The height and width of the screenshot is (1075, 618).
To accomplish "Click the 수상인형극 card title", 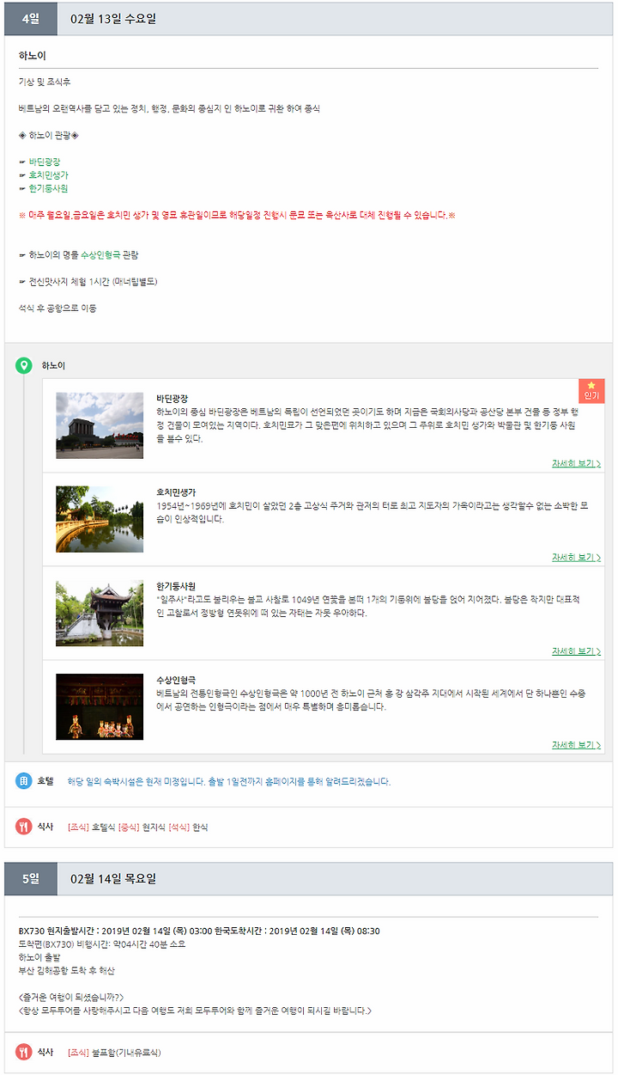I will tap(176, 680).
